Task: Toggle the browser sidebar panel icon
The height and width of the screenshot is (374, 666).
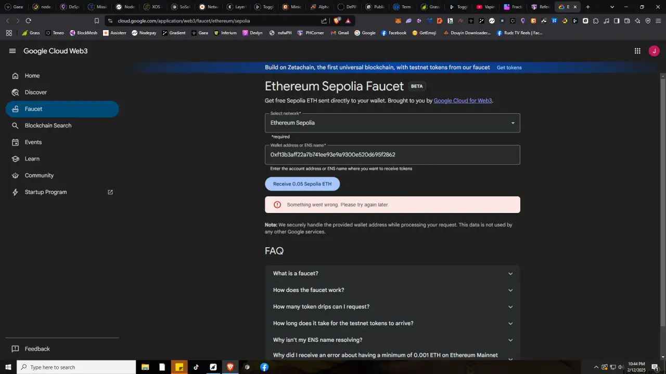Action: coord(617,21)
